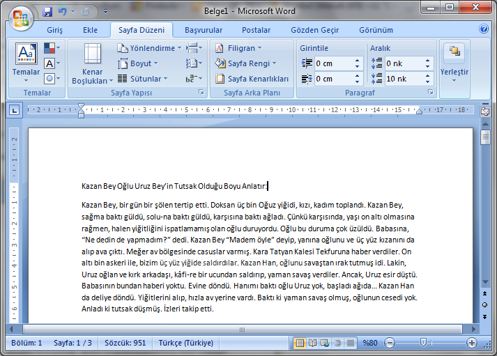Open the Sütunlar columns dropdown
The image size is (497, 356).
(142, 79)
